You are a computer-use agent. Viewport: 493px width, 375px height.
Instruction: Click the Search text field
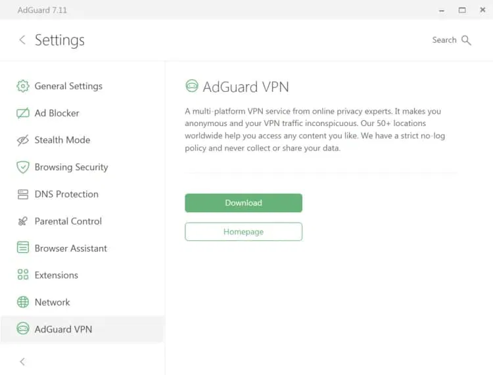click(444, 40)
